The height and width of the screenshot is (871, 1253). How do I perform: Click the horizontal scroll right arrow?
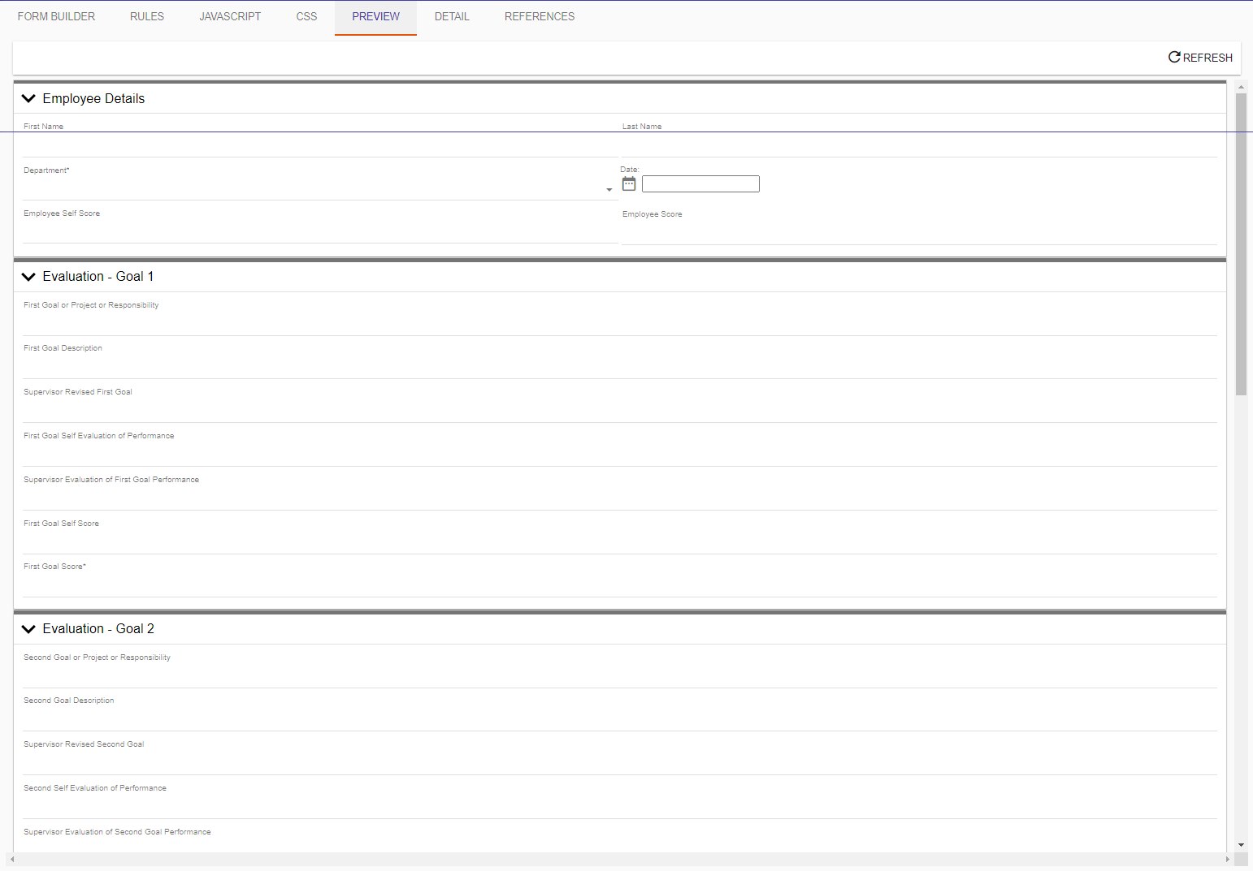(x=1227, y=859)
